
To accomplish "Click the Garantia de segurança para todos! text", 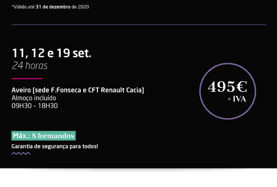I will [55, 146].
